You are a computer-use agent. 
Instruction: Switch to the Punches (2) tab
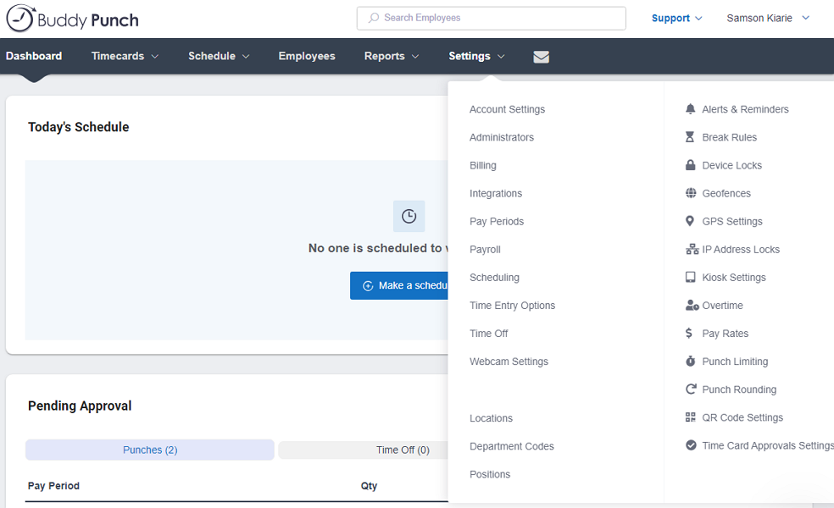[150, 450]
